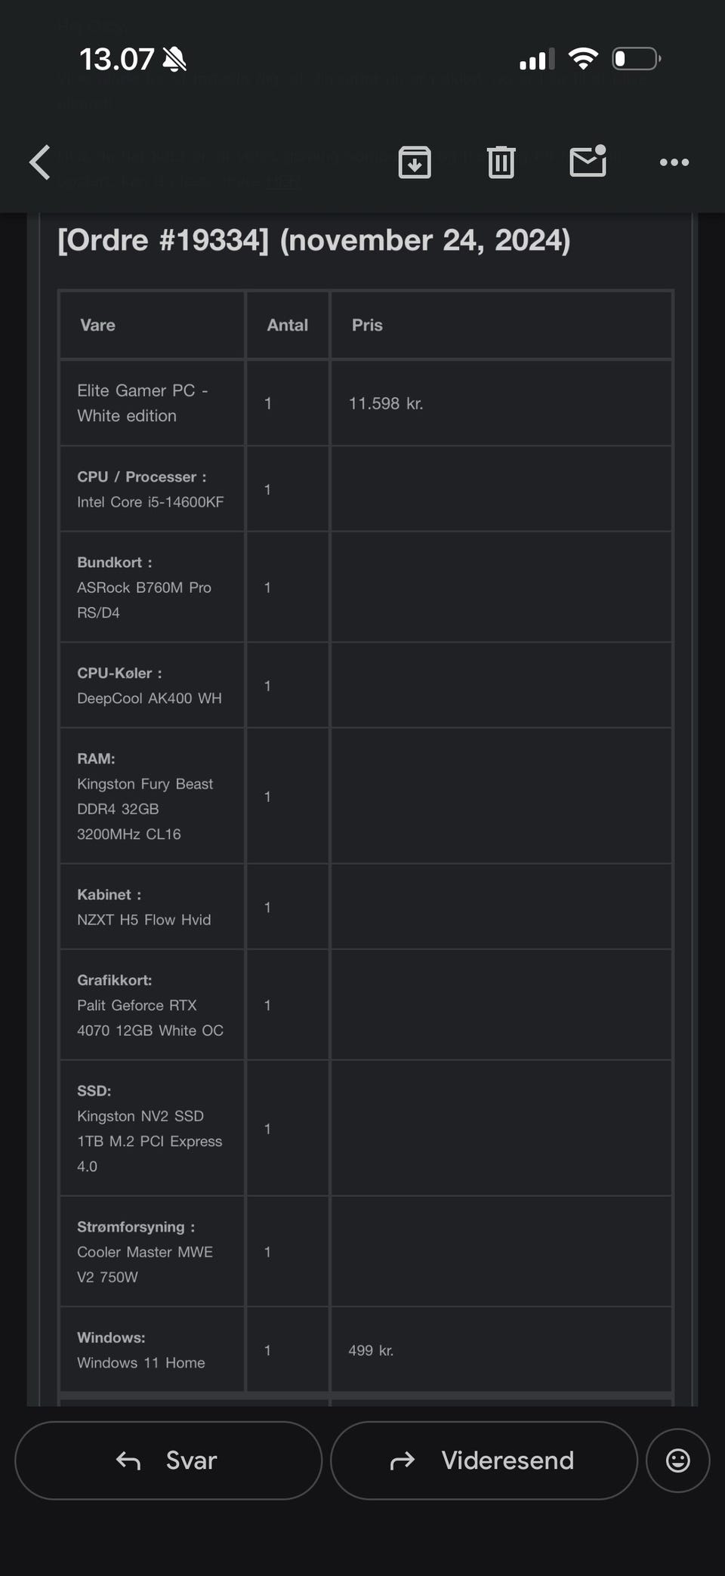Screen dimensions: 725x1576
Task: Tap the 499 kr. Windows price
Action: pyautogui.click(x=371, y=1350)
